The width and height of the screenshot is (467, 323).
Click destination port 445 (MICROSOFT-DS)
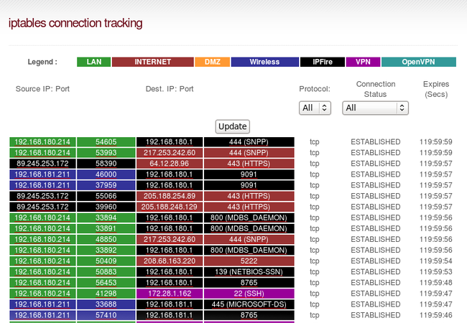[x=249, y=304]
